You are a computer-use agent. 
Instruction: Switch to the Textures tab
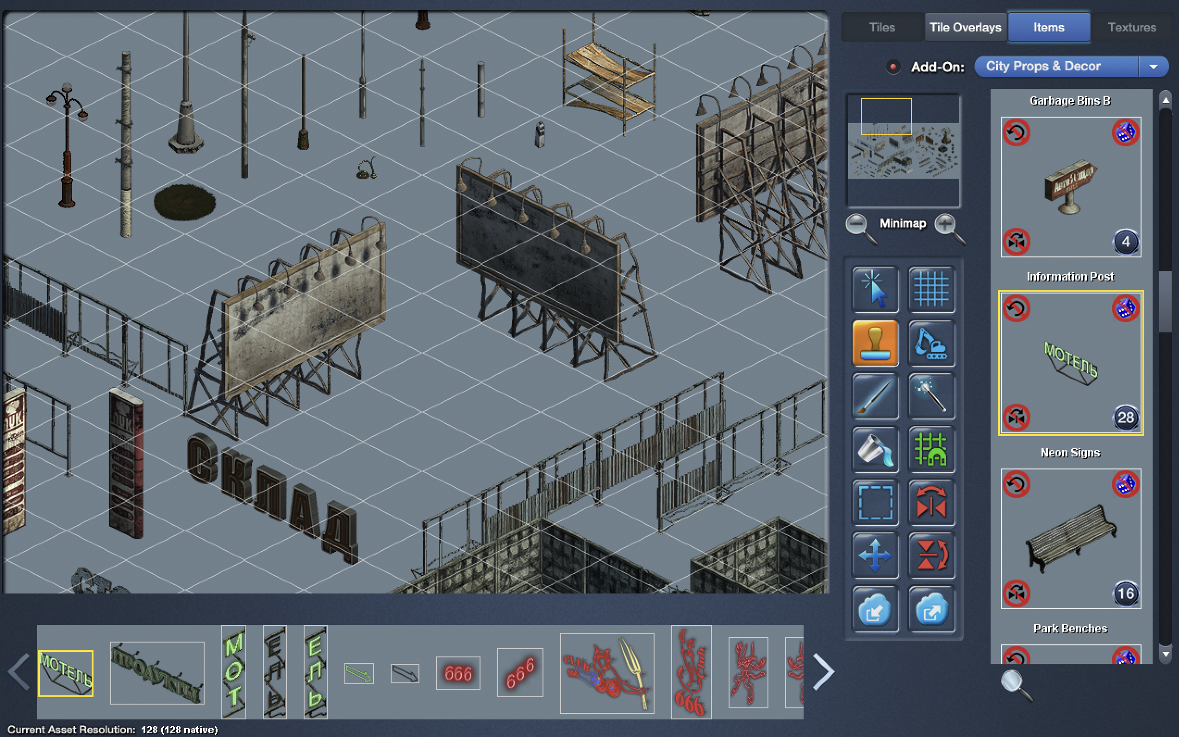coord(1132,27)
